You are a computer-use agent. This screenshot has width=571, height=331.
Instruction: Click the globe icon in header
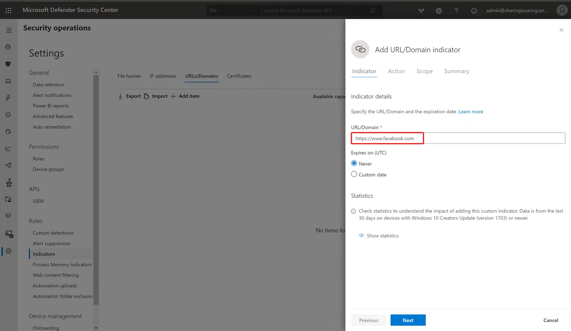click(439, 11)
